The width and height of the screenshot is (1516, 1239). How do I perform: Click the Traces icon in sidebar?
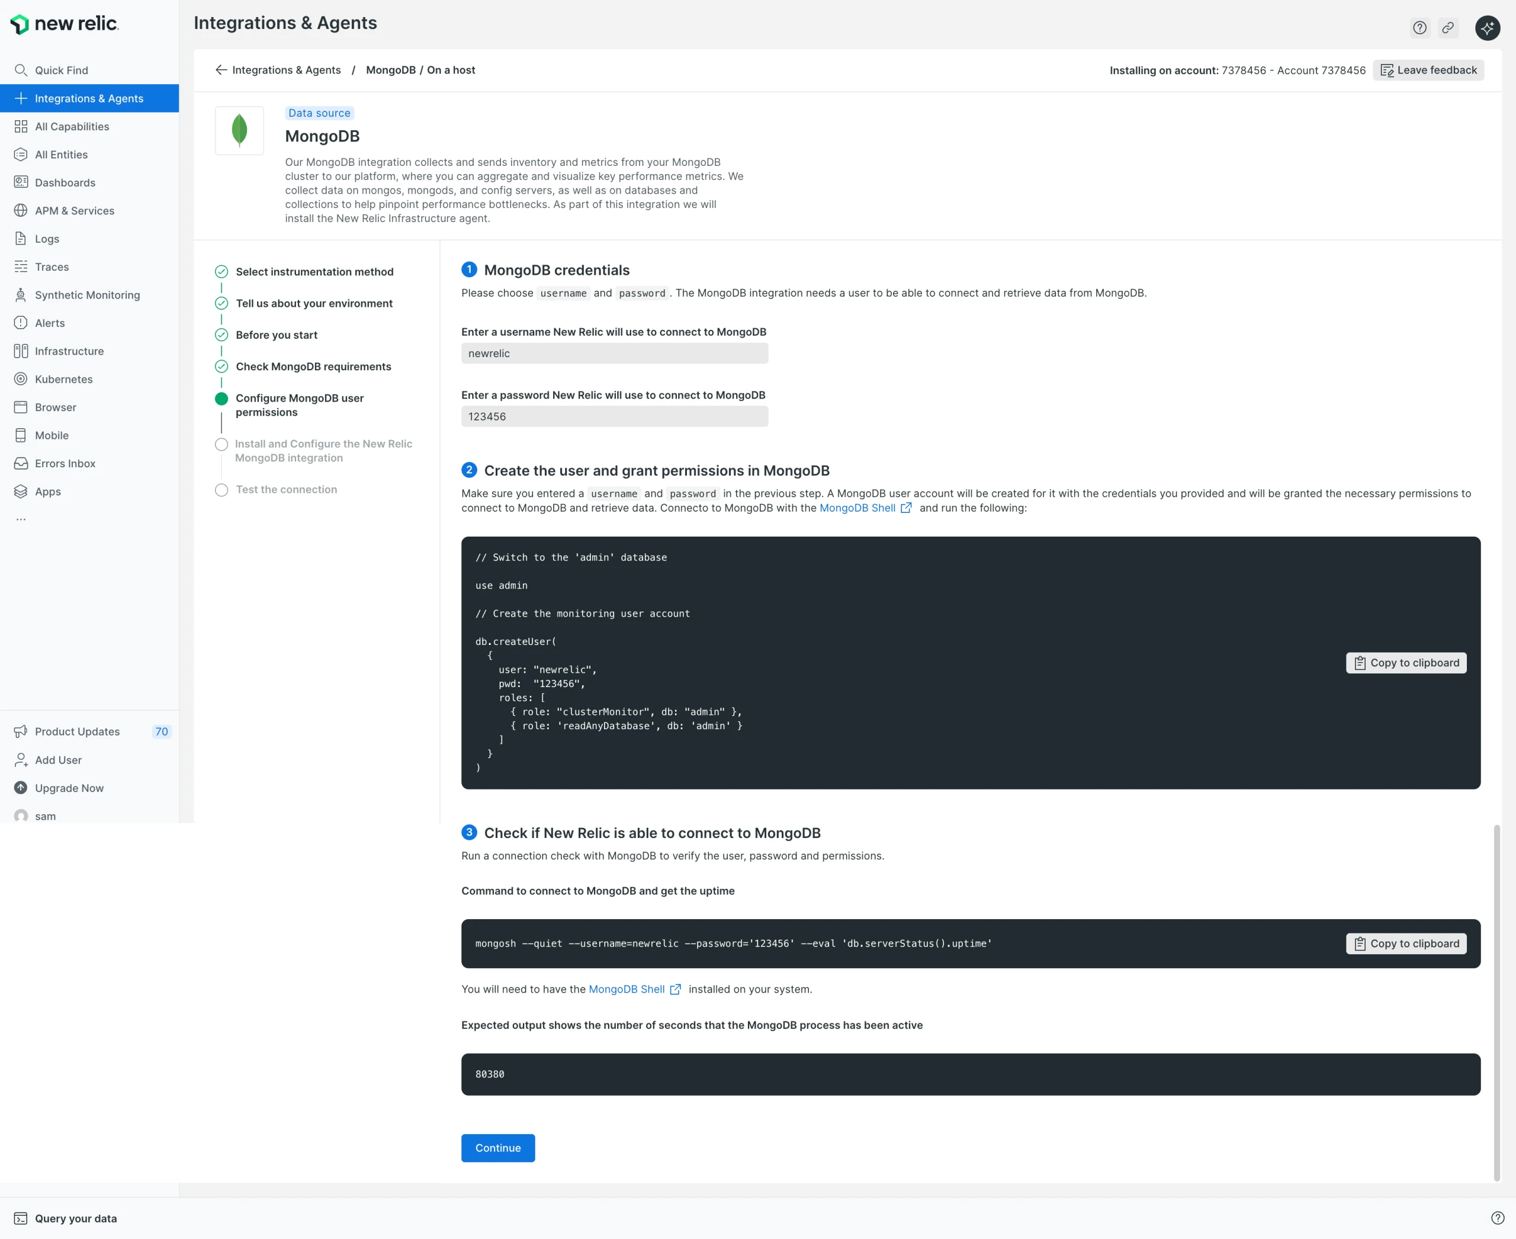(x=21, y=267)
